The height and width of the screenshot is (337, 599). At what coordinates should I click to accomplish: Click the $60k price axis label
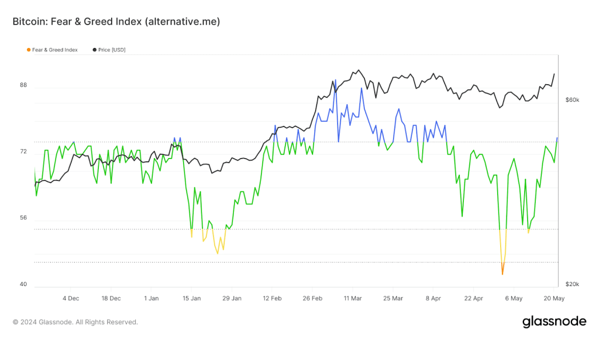[x=572, y=100]
